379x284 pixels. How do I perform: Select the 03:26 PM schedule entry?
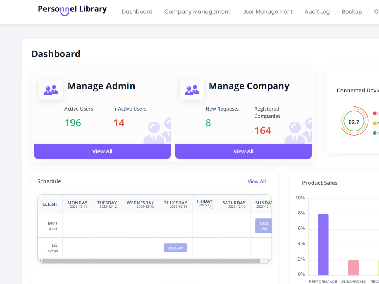click(x=263, y=226)
